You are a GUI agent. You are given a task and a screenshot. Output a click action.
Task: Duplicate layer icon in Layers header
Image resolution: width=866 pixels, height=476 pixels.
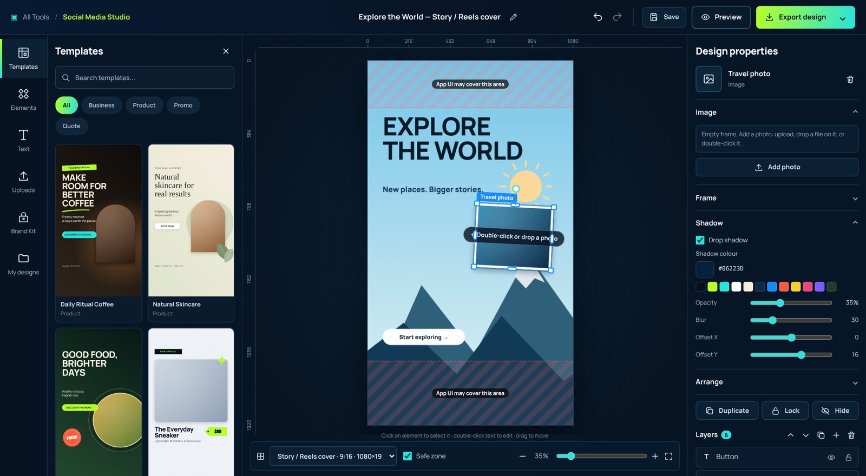coord(821,435)
